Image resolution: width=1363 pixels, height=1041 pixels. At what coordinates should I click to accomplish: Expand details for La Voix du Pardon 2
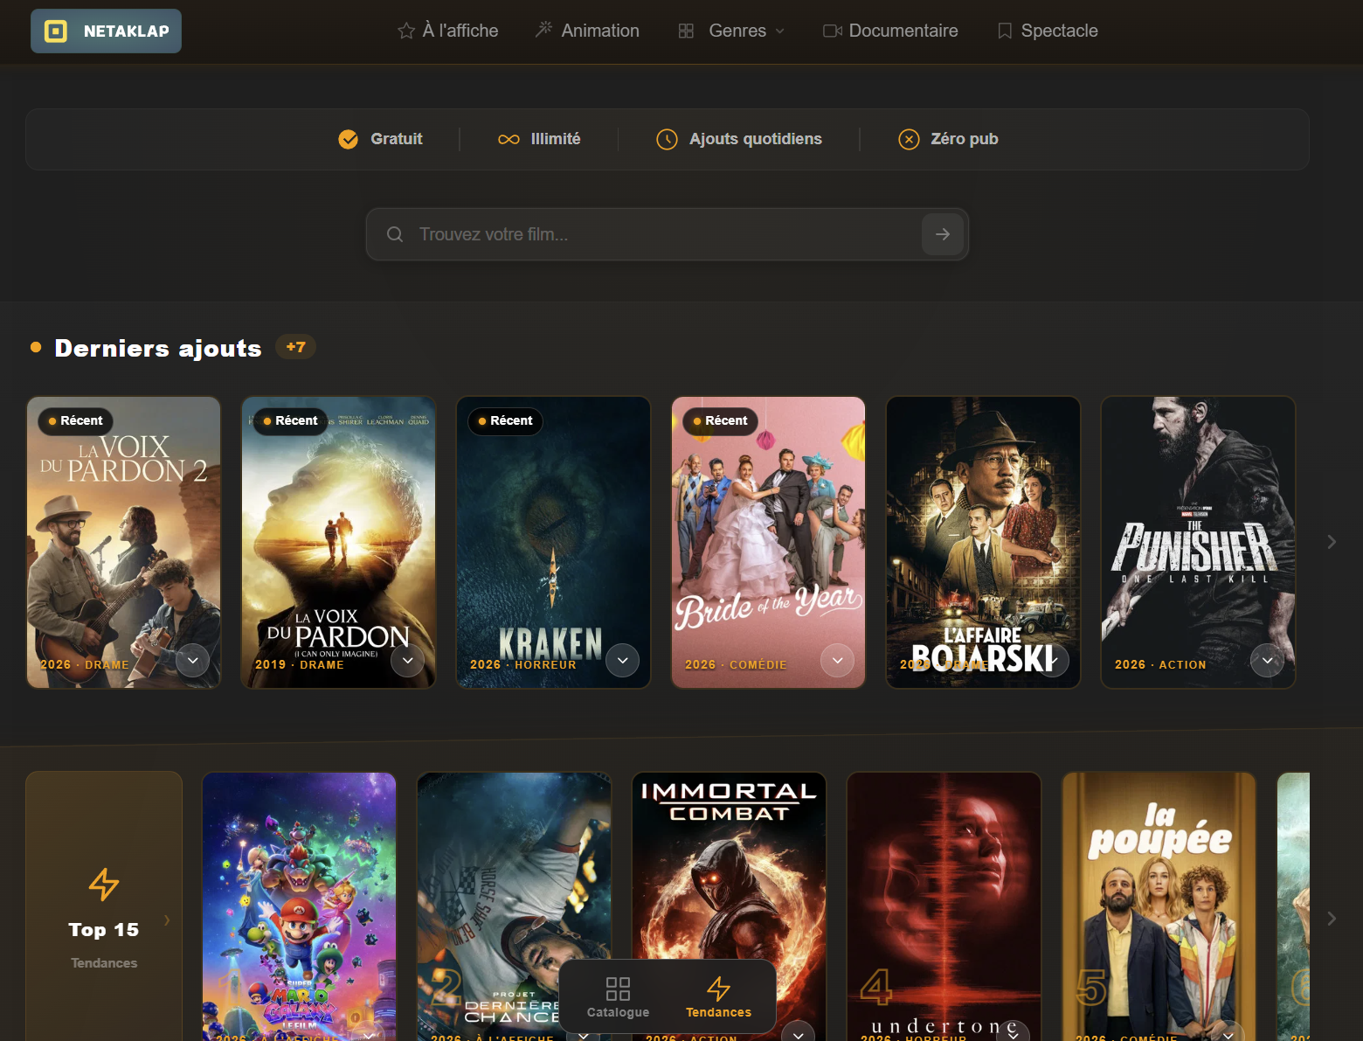point(193,661)
